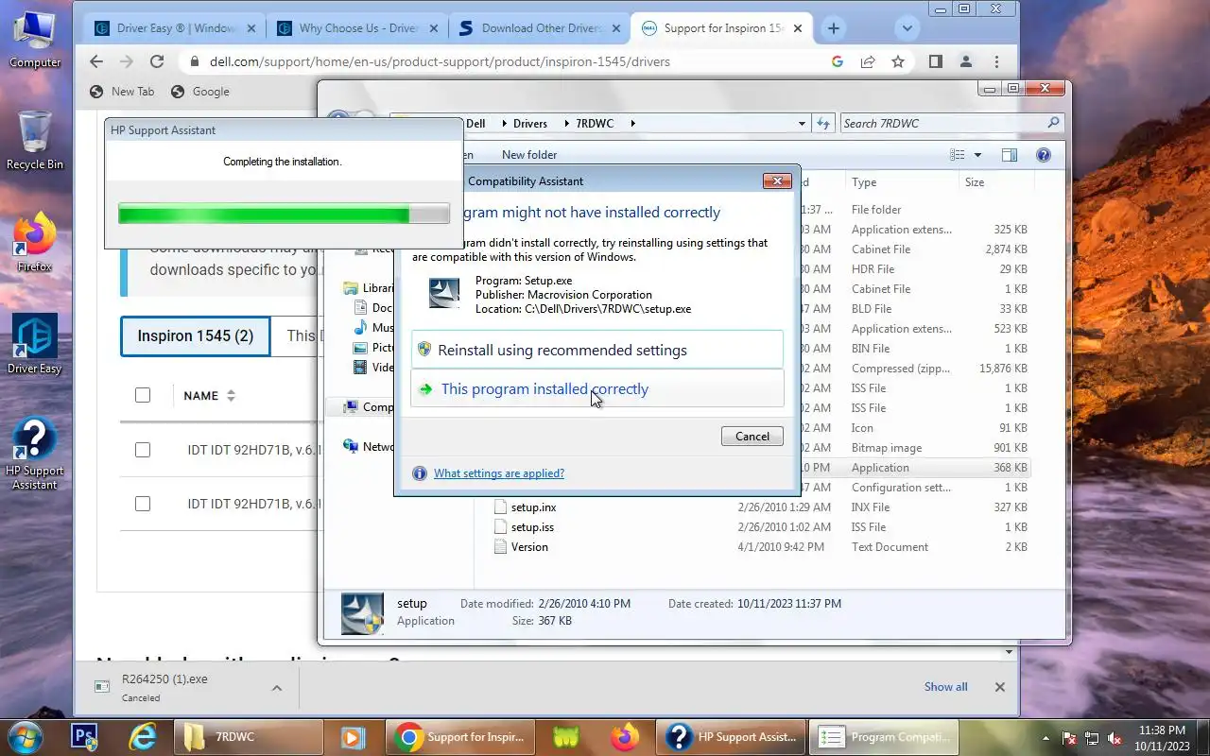Click volume muted icon in system tray

coord(1115,738)
